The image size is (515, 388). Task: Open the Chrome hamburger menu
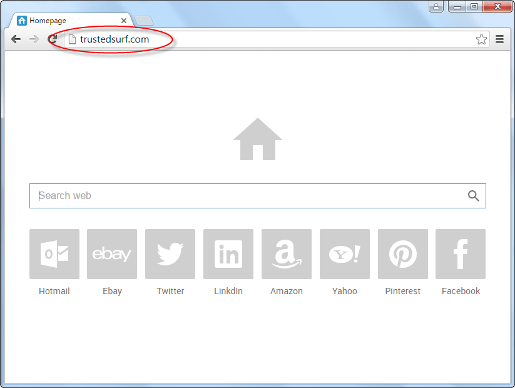(x=499, y=39)
